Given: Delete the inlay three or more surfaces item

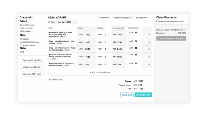Looking at the screenshot, I should (x=149, y=49).
